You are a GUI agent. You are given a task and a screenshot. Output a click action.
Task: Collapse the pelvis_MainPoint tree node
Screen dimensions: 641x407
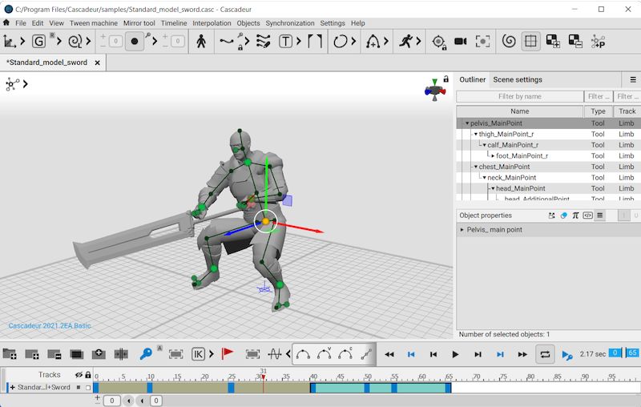466,123
